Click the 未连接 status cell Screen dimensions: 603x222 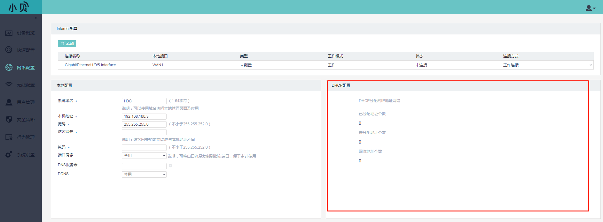coord(421,65)
